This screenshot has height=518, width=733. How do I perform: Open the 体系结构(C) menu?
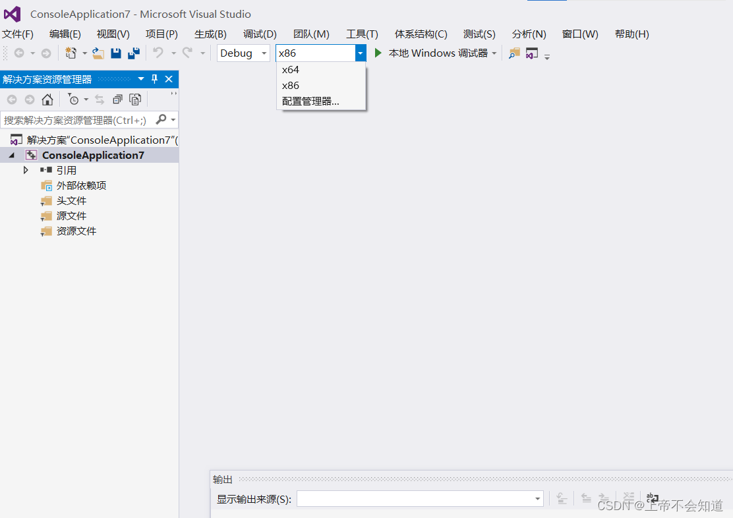click(x=421, y=34)
